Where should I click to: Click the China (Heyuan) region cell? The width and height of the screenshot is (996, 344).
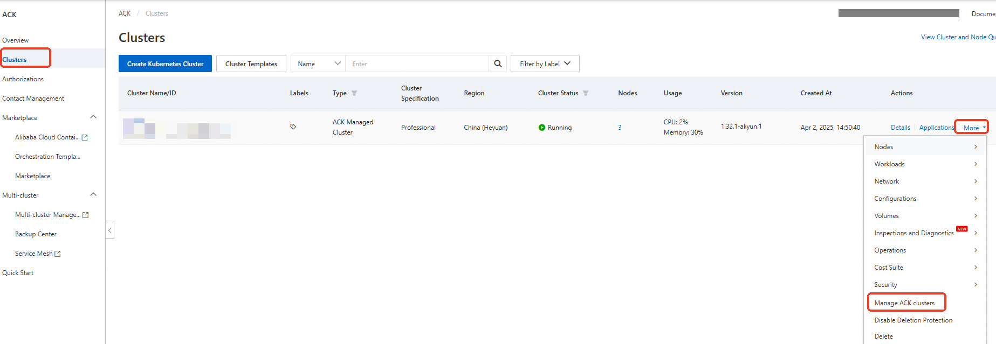(486, 128)
